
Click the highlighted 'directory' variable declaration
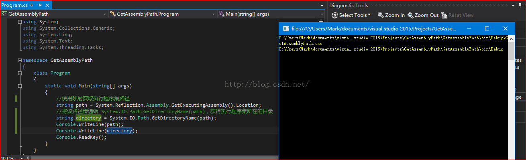pos(88,118)
